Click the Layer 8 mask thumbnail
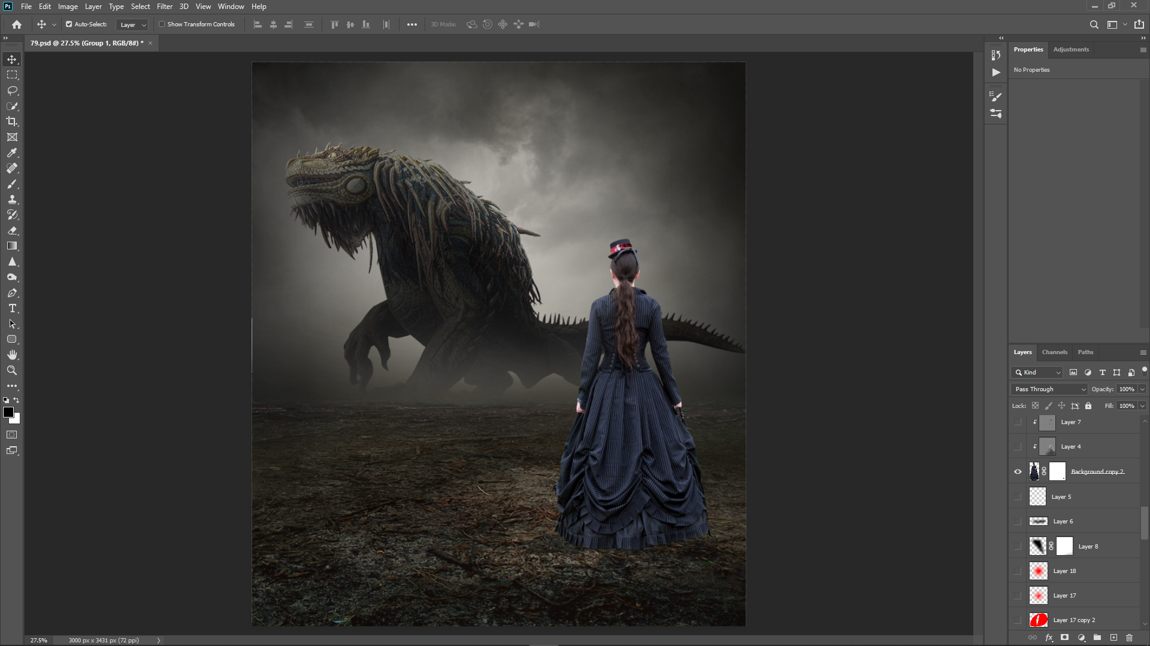 point(1064,546)
